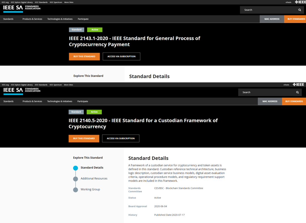Screen dimensions: 306x223
Task: Open Participate menu in bottom page
Action: point(83,101)
